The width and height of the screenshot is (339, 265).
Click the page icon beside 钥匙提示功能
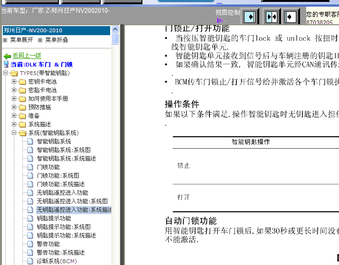pyautogui.click(x=30, y=218)
